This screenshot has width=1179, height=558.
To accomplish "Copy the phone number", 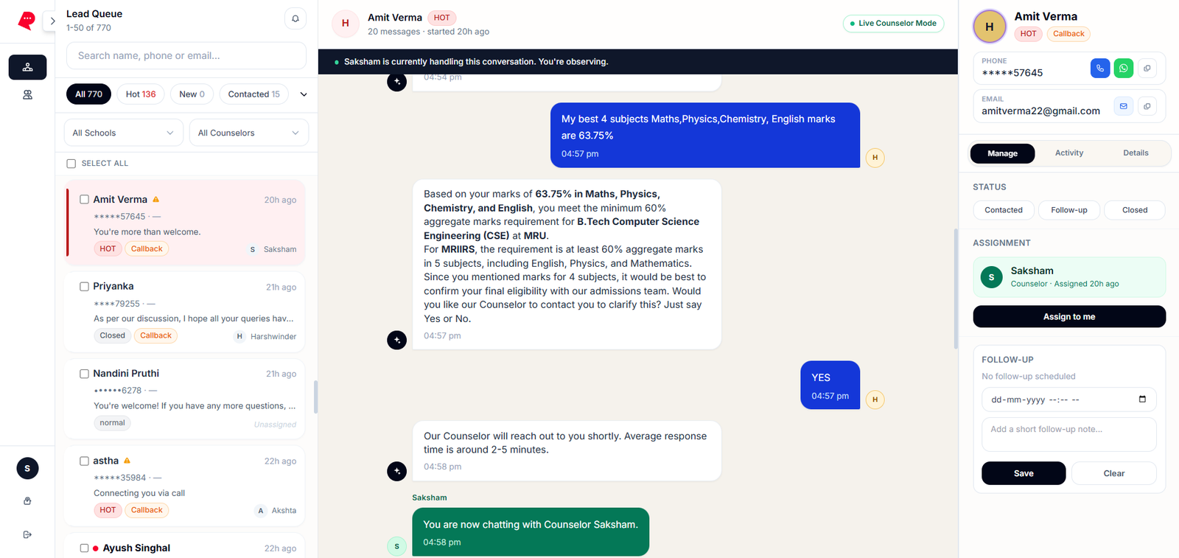I will pyautogui.click(x=1147, y=69).
